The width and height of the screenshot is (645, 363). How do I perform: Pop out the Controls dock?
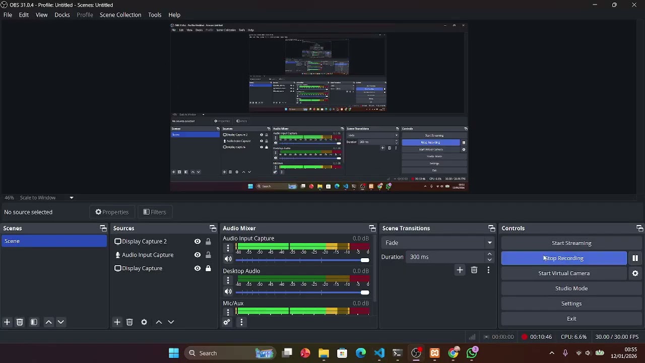pos(639,228)
